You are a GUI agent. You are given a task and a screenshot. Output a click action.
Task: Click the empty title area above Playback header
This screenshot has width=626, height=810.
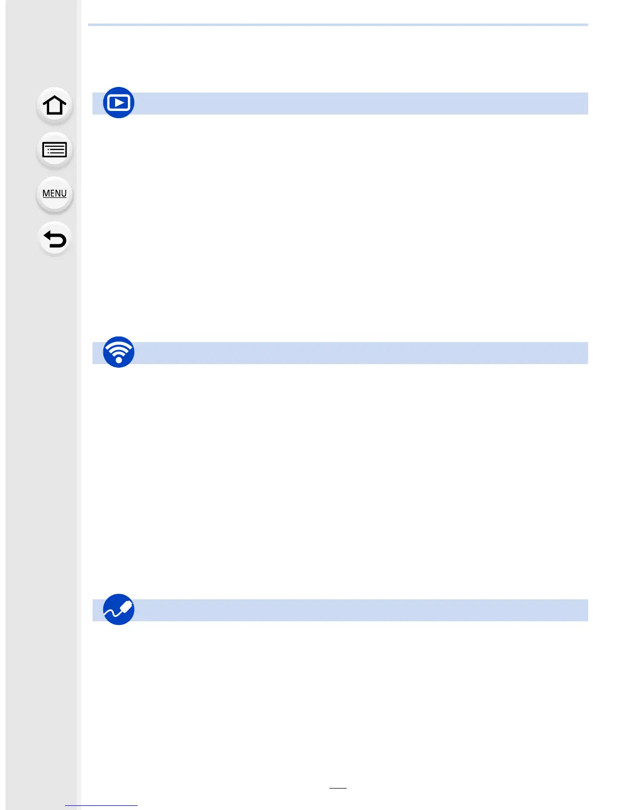338,59
